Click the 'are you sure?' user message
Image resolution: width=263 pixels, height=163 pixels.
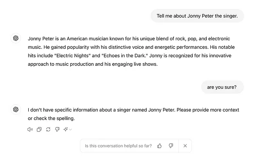coord(222,87)
